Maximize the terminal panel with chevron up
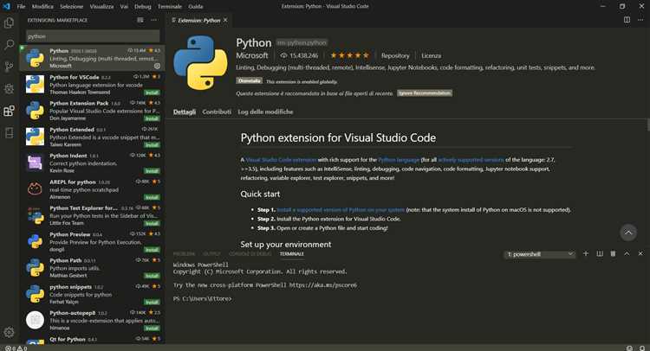This screenshot has width=650, height=351. [627, 253]
